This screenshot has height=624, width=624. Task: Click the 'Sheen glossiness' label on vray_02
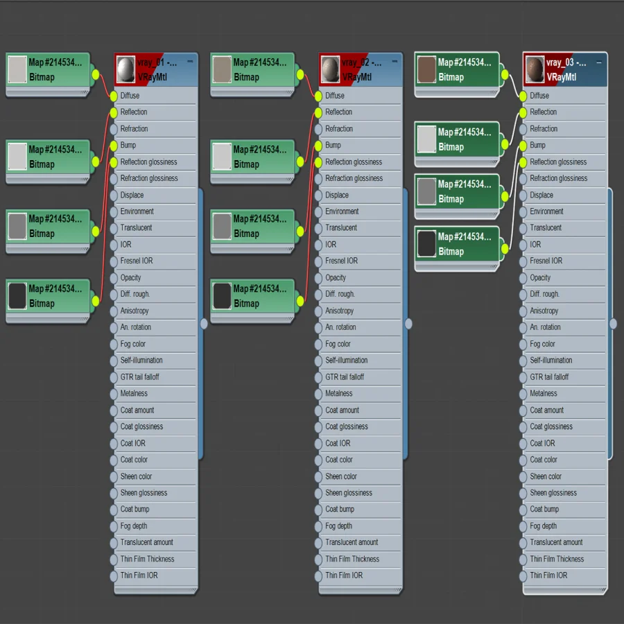pyautogui.click(x=349, y=493)
